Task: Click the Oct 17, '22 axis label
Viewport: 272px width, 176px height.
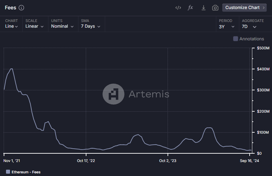Action: coord(86,161)
